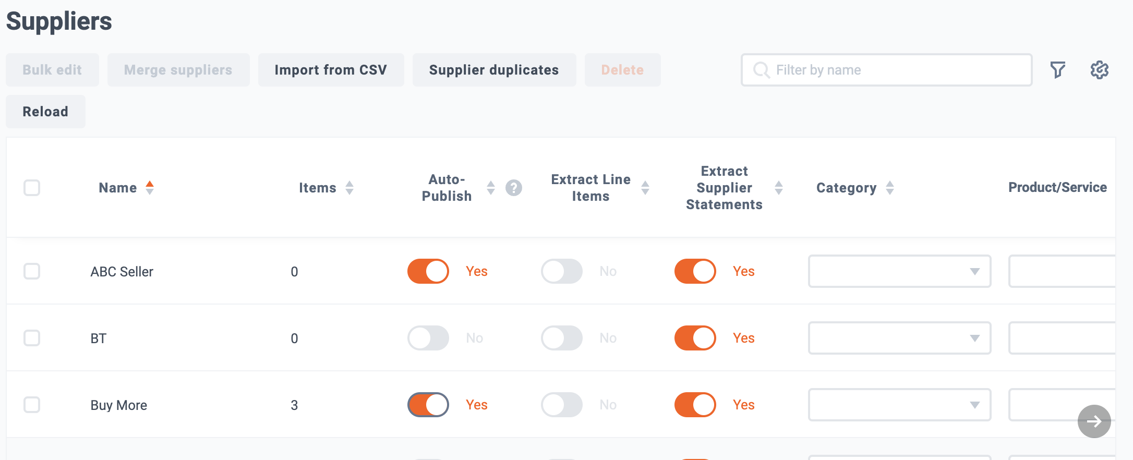Image resolution: width=1133 pixels, height=460 pixels.
Task: Enable Extract Line Items for BT
Action: (562, 338)
